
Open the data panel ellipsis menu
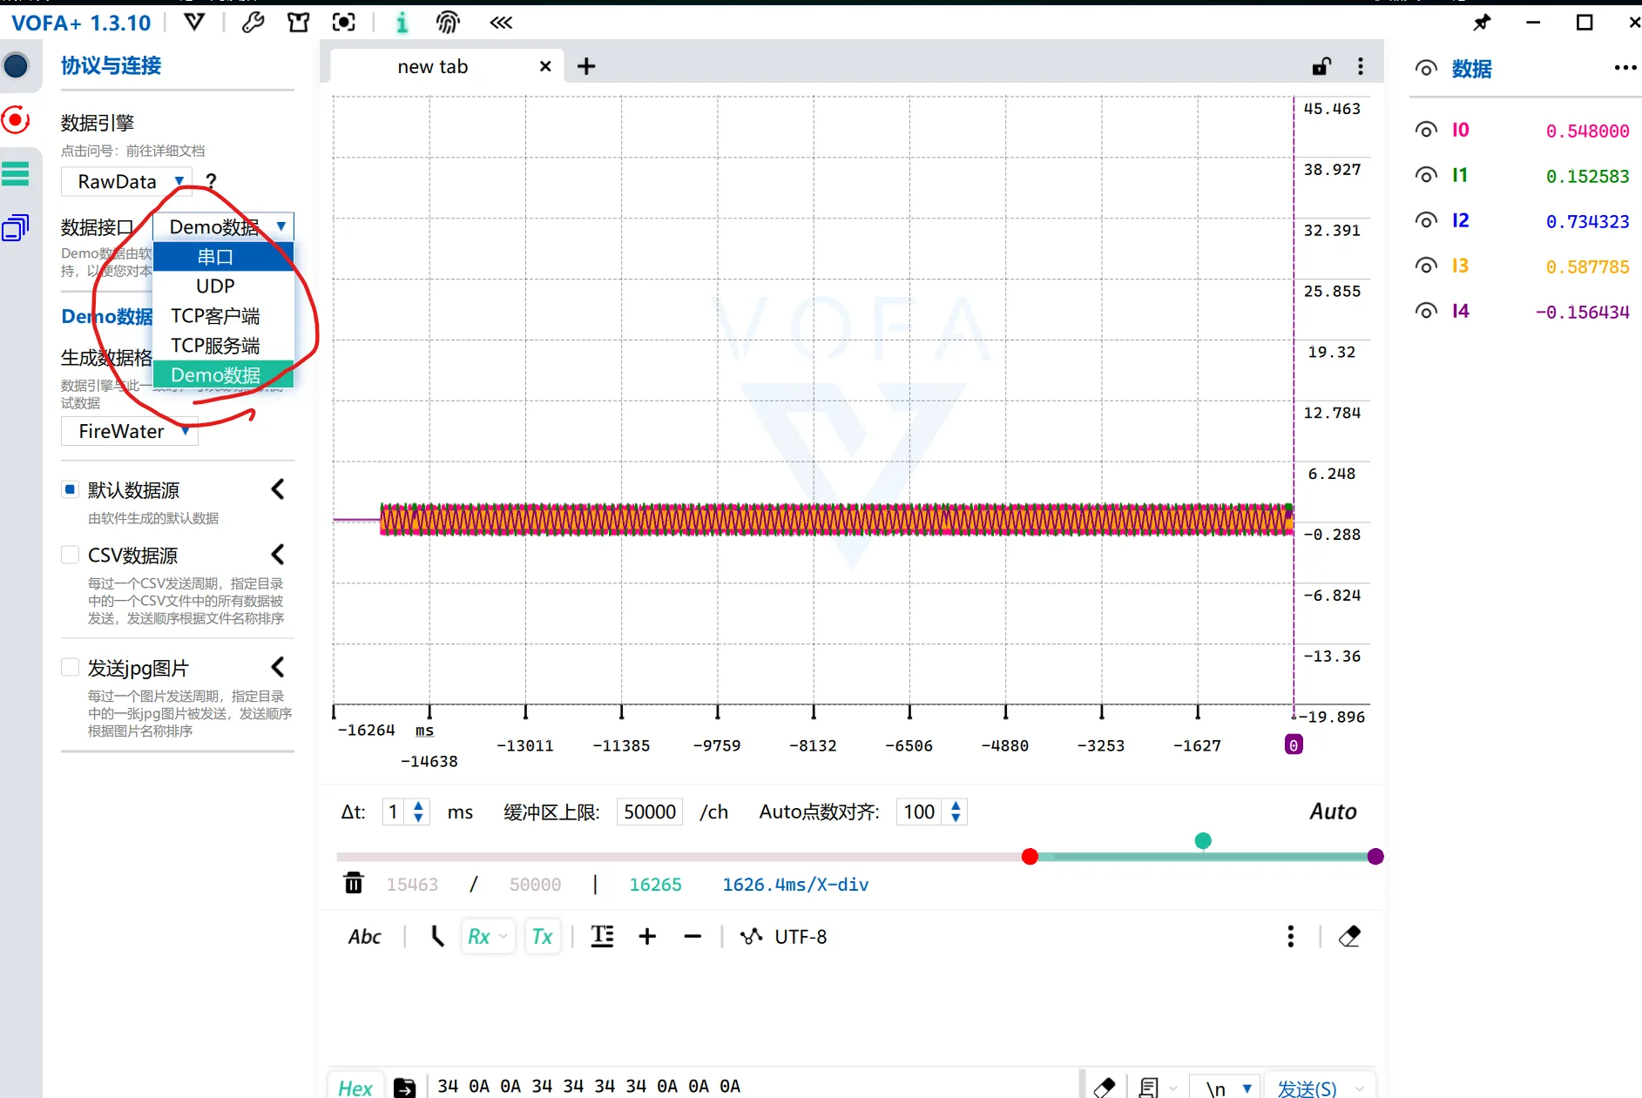(x=1625, y=68)
